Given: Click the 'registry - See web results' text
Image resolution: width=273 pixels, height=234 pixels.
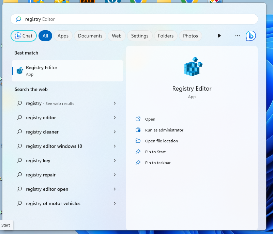Looking at the screenshot, I should (x=50, y=103).
